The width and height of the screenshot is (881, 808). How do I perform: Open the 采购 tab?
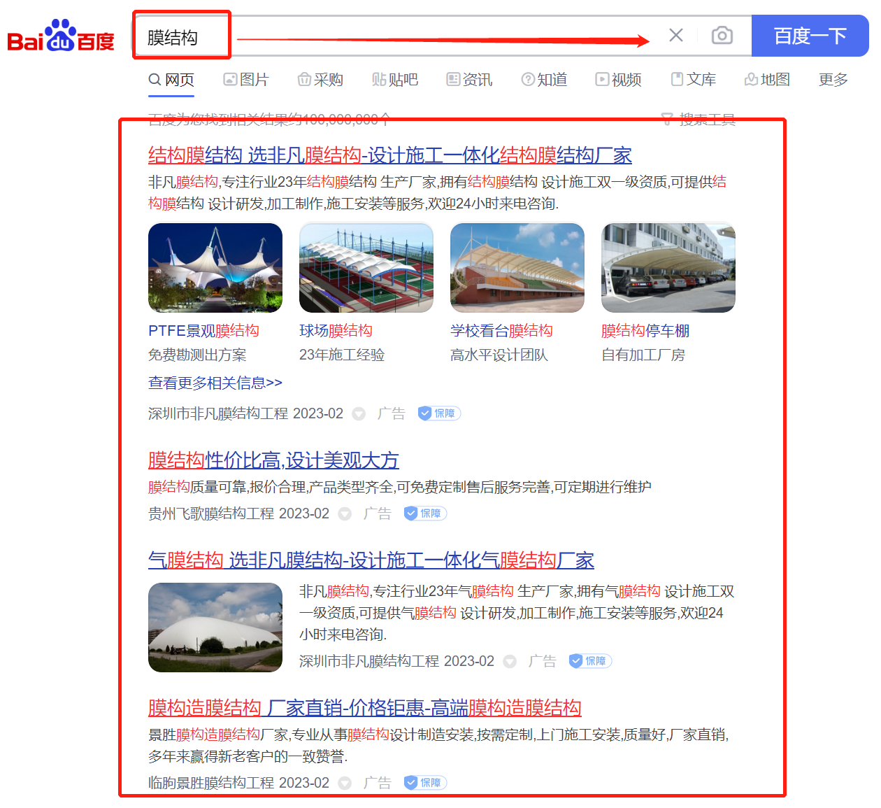click(320, 80)
